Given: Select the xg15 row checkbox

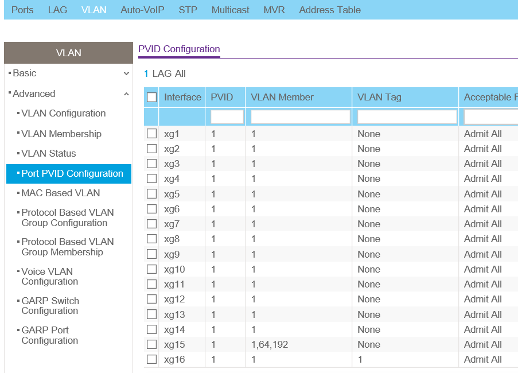Looking at the screenshot, I should (x=151, y=344).
